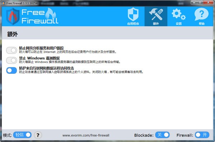Open the www.evorim.com/free-firewall link
The image size is (215, 142).
point(86,135)
